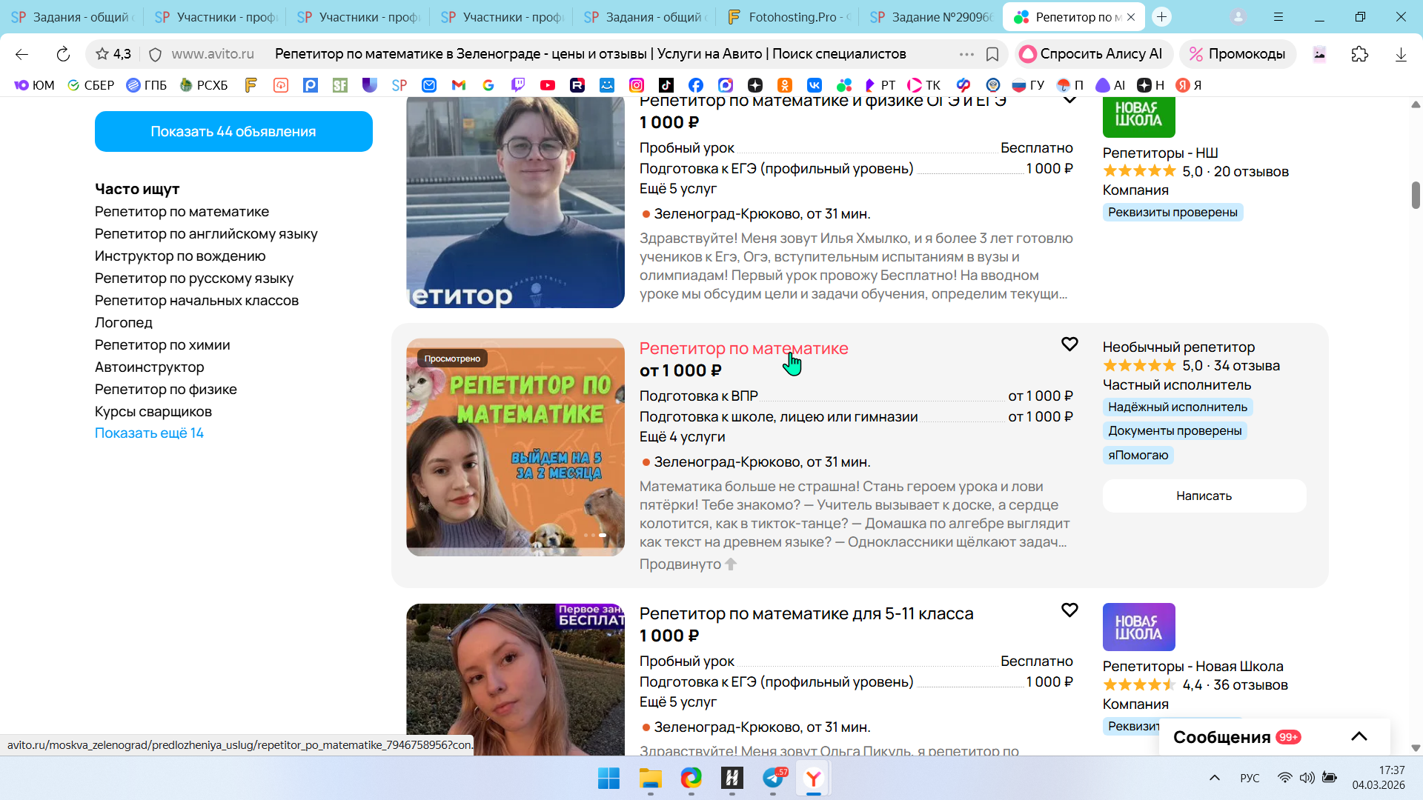Bookmark this page with the bookmark icon
This screenshot has height=800, width=1423.
(x=992, y=54)
